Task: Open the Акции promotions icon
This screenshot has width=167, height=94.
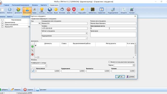Action: pyautogui.click(x=56, y=10)
